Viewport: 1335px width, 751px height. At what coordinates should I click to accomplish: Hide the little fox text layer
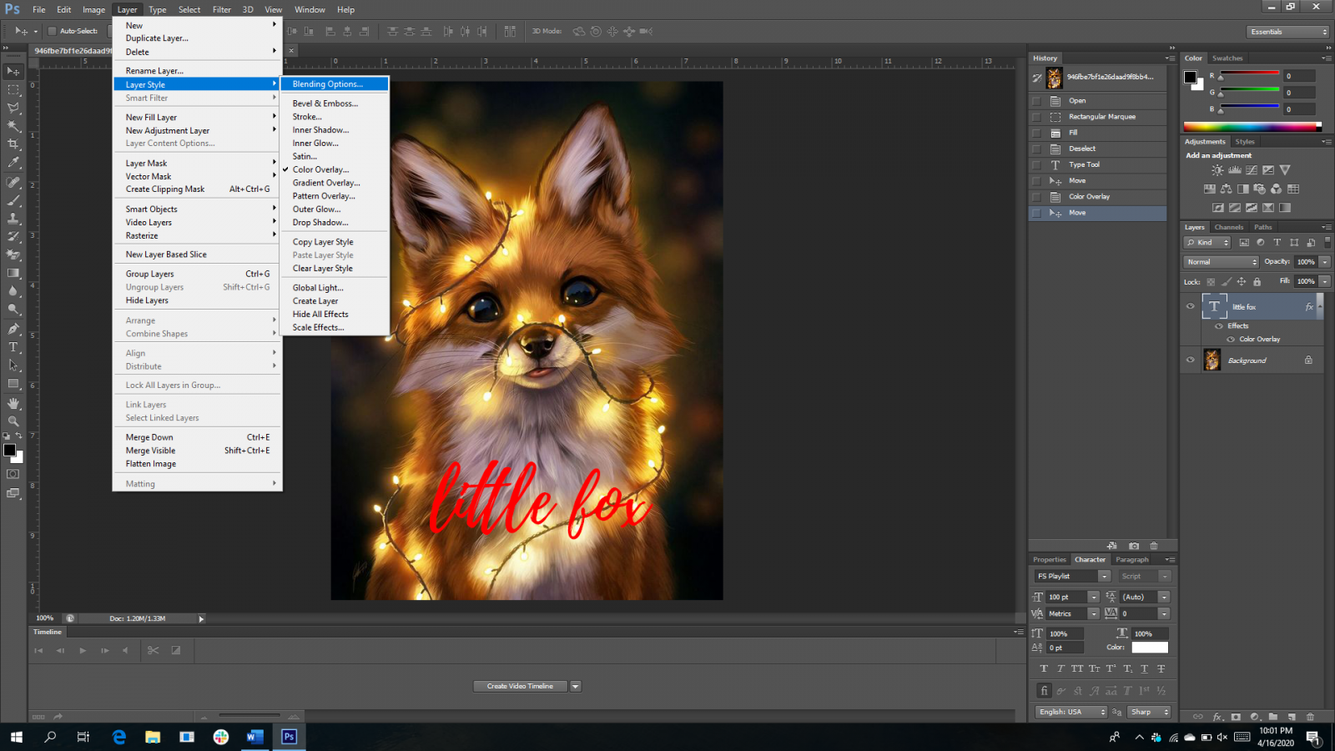pos(1191,306)
